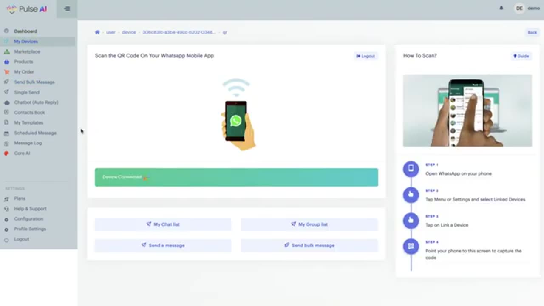
Task: Click Products sidebar icon
Action: coord(6,62)
